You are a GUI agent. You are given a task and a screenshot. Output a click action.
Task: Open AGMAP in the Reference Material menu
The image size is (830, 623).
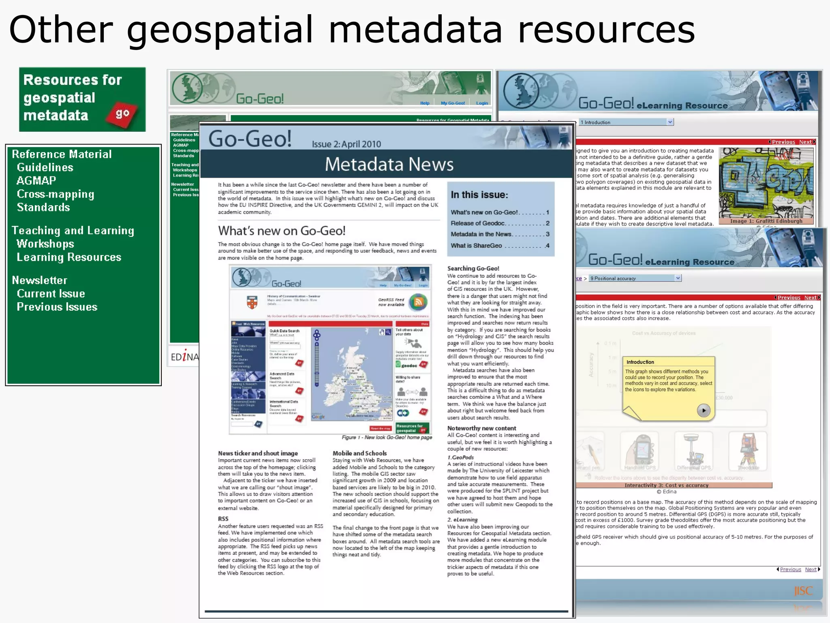[x=36, y=181]
